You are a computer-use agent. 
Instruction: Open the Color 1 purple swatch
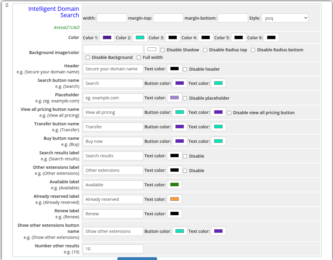coord(107,37)
